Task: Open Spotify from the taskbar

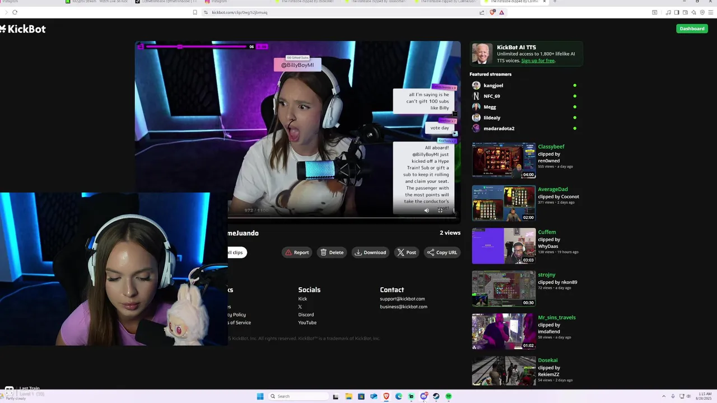Action: 448,396
